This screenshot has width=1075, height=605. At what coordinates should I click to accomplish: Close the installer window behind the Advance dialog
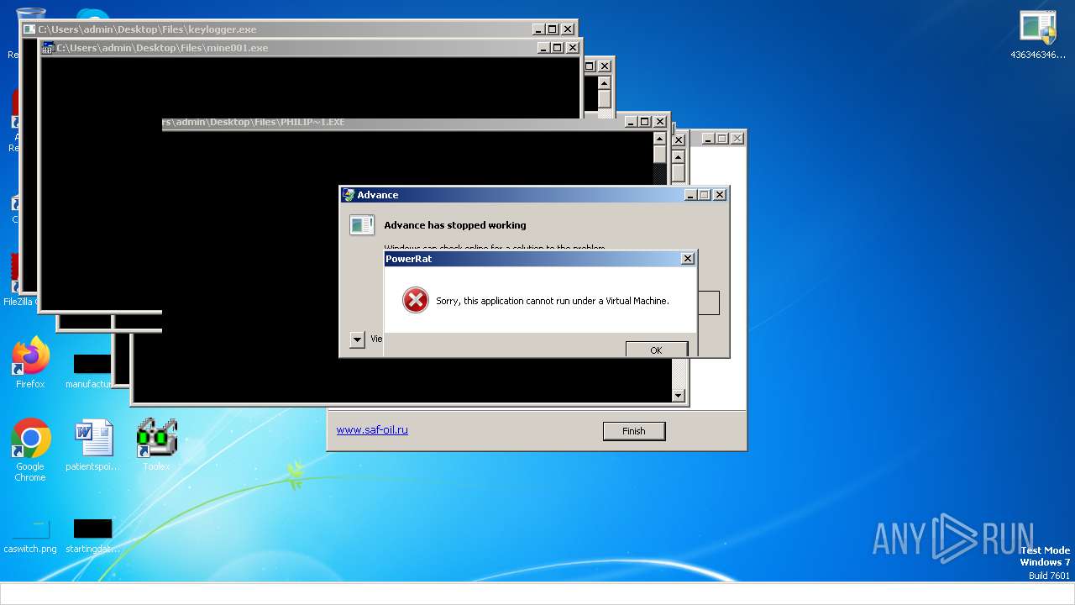click(x=737, y=139)
